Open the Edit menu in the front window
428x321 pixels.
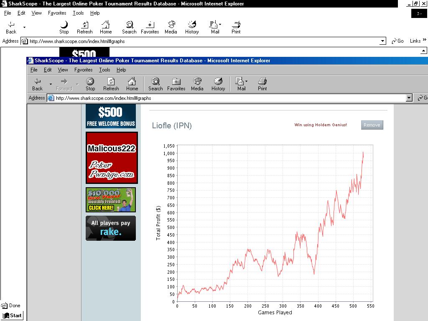48,70
